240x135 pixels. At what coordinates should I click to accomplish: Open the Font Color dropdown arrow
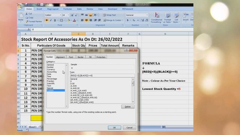tap(77, 20)
